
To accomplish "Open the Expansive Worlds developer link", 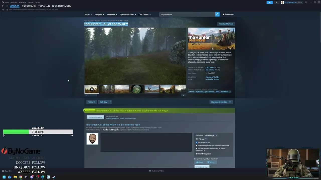I will [212, 77].
